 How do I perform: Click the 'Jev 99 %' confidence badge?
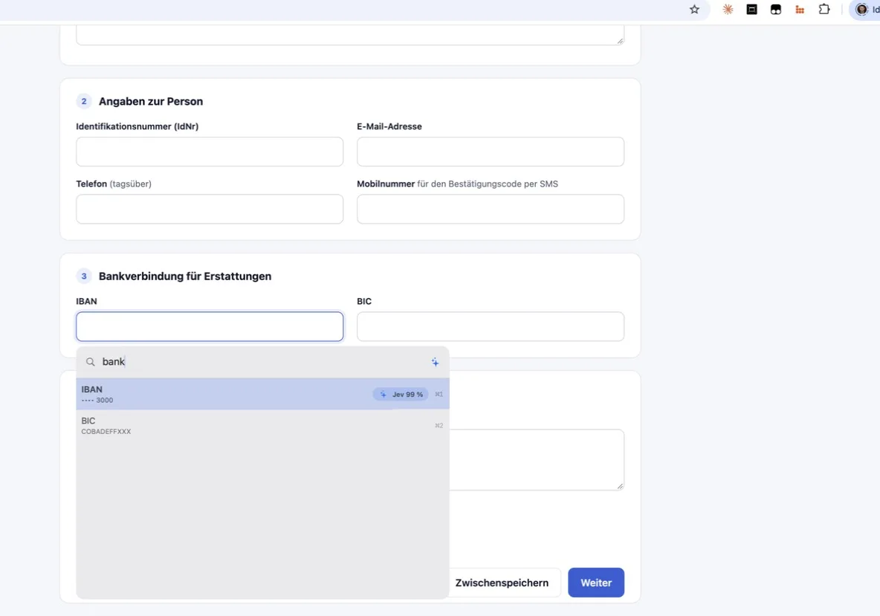pyautogui.click(x=401, y=395)
